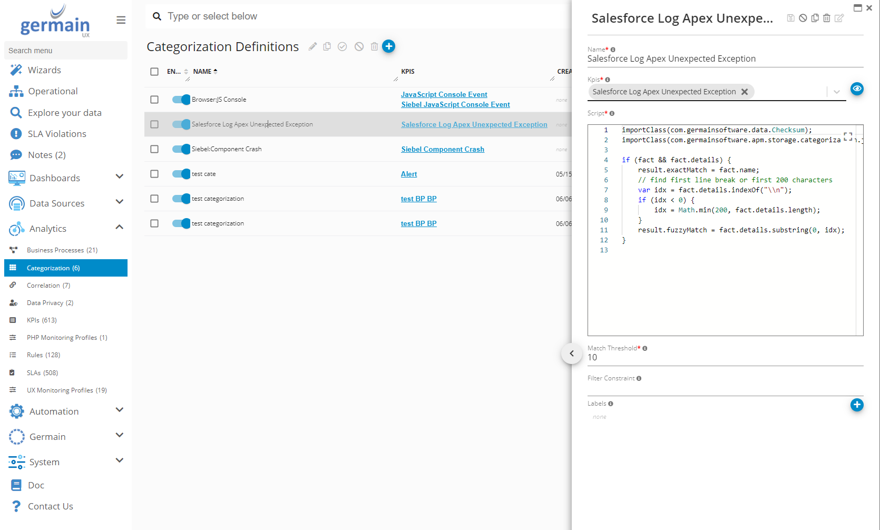Open the hamburger menu at the top left

[121, 19]
